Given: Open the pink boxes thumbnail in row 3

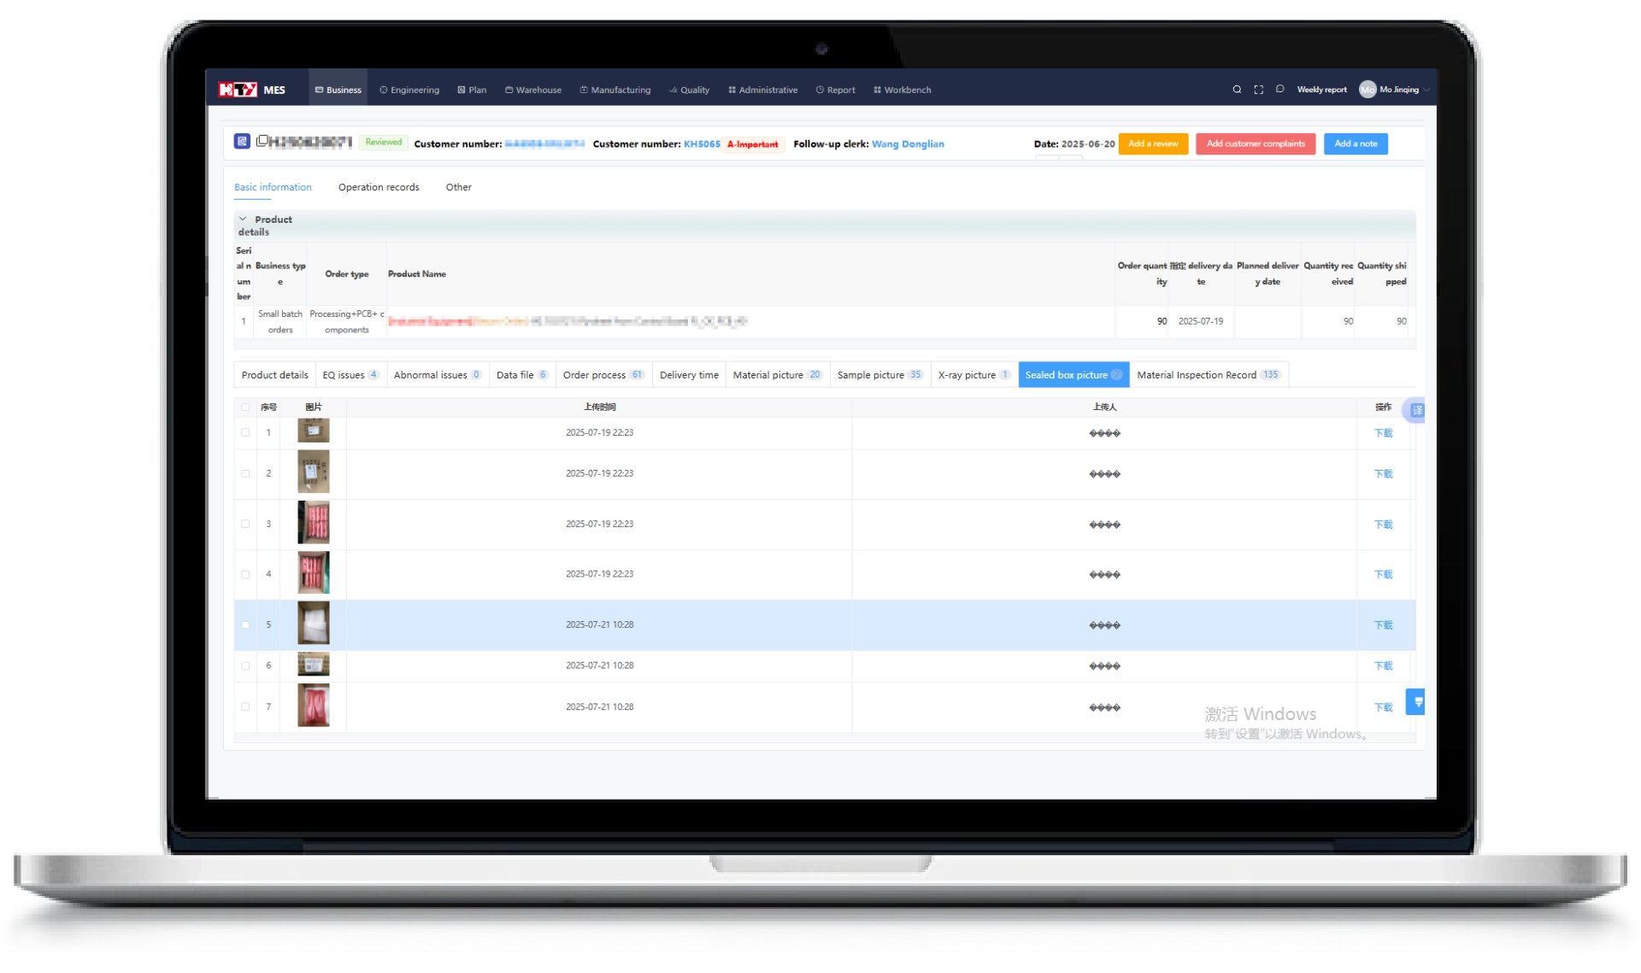Looking at the screenshot, I should (x=313, y=523).
